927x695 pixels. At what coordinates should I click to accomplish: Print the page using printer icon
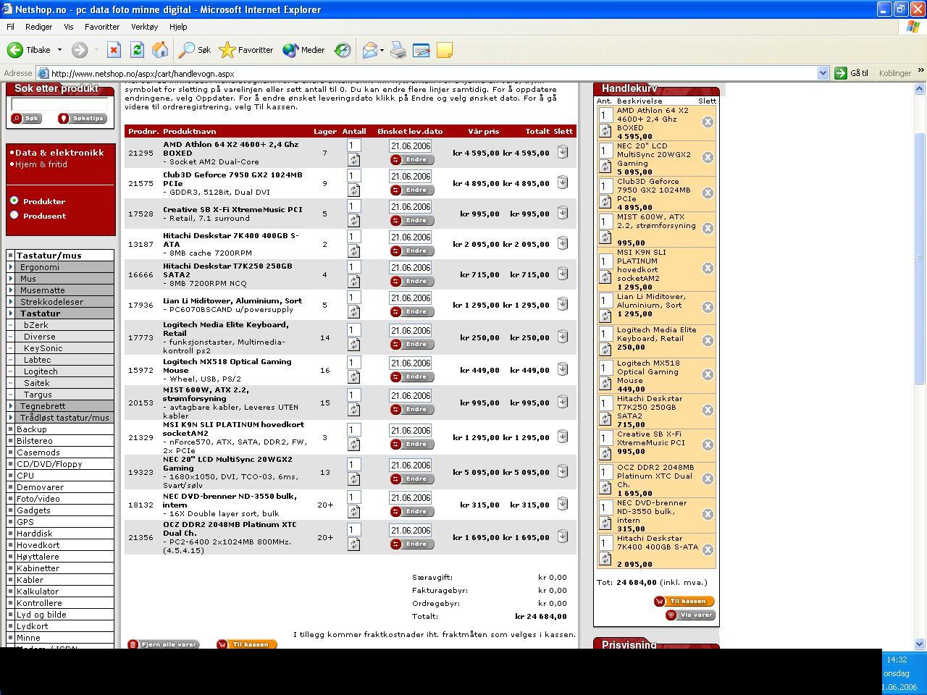[398, 50]
